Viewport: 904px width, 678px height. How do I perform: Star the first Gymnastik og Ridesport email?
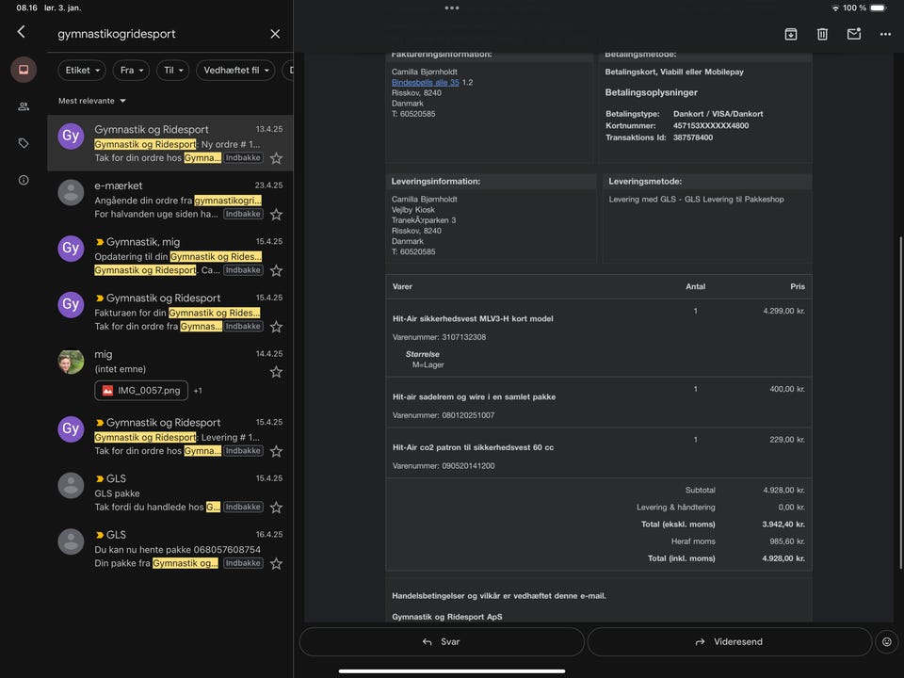click(276, 158)
